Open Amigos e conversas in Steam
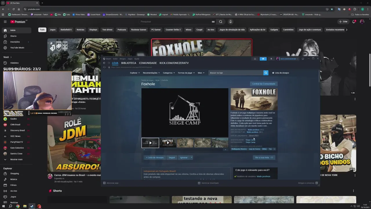The height and width of the screenshot is (209, 371). 308,183
